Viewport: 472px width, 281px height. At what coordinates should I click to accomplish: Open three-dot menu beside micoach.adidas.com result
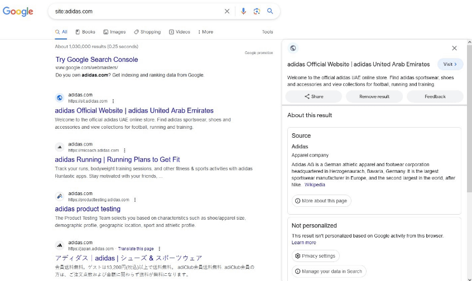(124, 150)
